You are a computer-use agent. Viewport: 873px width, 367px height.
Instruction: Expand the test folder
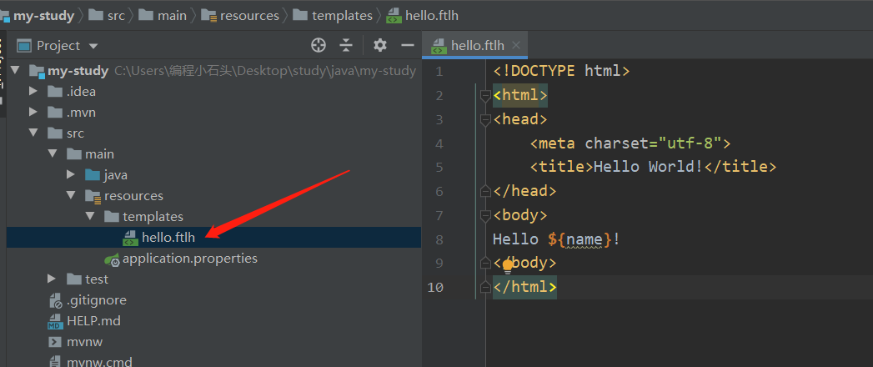(x=52, y=279)
